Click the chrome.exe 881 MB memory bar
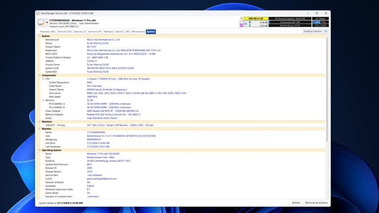Image resolution: width=379 pixels, height=213 pixels. pyautogui.click(x=290, y=22)
